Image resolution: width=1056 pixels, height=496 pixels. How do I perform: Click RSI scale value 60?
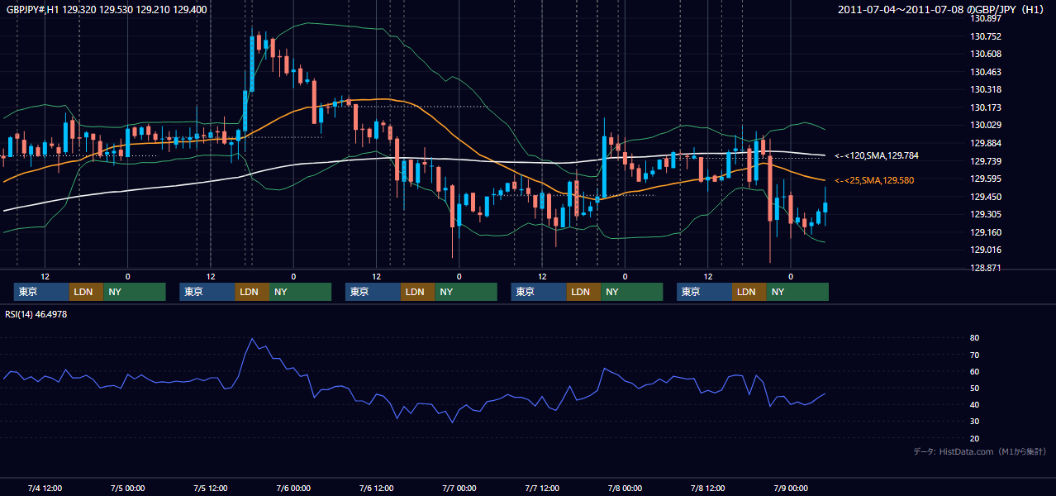[975, 371]
